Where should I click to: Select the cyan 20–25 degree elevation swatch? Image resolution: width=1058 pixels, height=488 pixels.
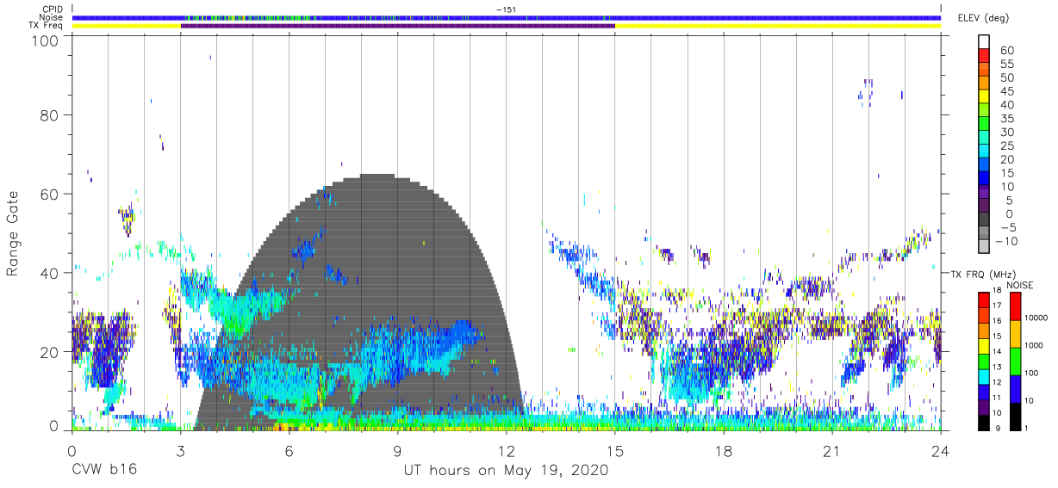point(984,152)
